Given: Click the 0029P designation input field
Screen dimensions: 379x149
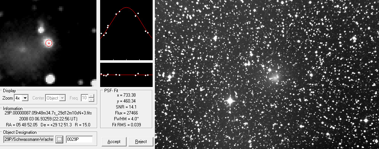Looking at the screenshot, I should (79, 139).
